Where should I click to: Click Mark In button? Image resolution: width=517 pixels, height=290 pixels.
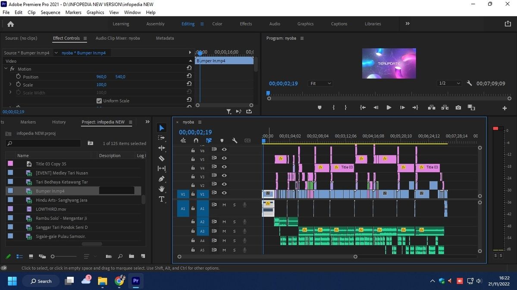(x=334, y=108)
